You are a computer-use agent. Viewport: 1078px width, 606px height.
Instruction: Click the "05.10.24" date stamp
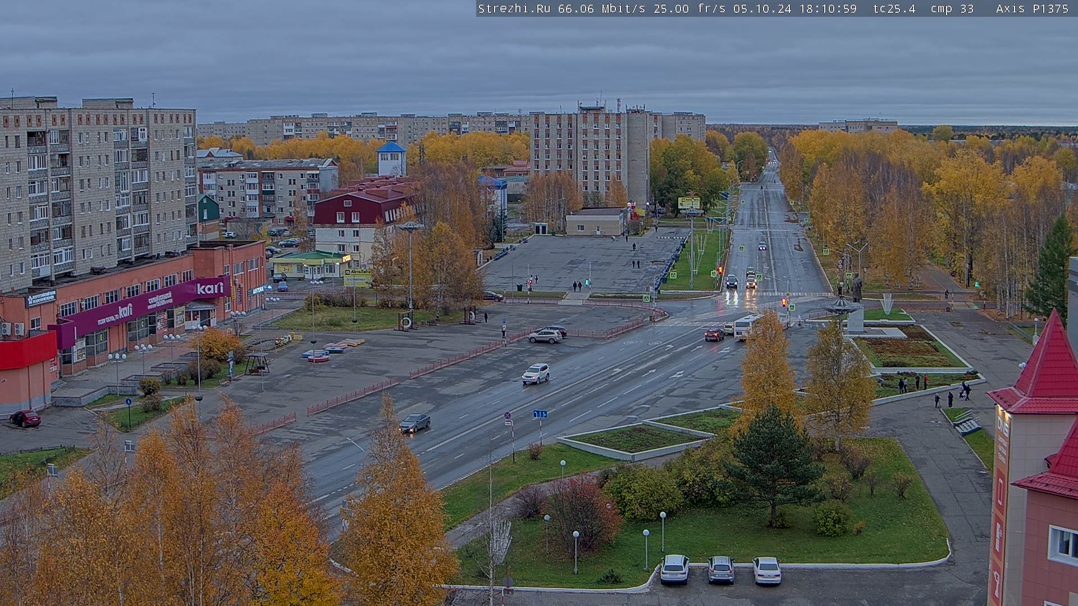pyautogui.click(x=762, y=8)
